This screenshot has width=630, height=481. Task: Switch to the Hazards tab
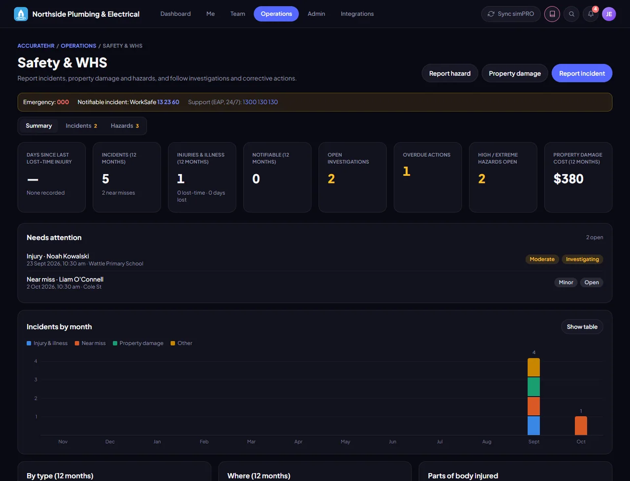coord(125,126)
